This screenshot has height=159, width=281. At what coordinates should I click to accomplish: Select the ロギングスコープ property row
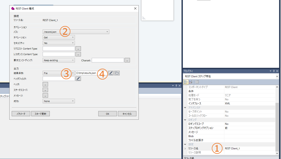[x=231, y=124]
